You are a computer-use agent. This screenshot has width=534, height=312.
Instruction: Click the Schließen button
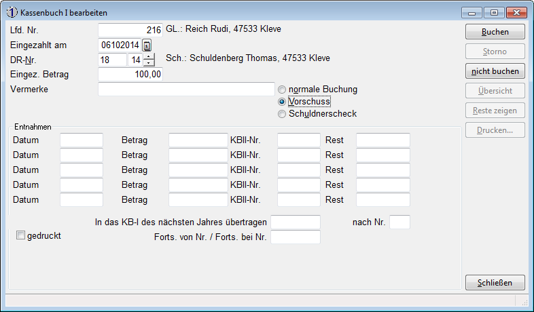pos(495,282)
